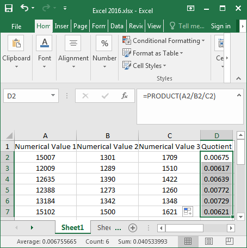
Task: Click Quotient header cell
Action: 217,146
